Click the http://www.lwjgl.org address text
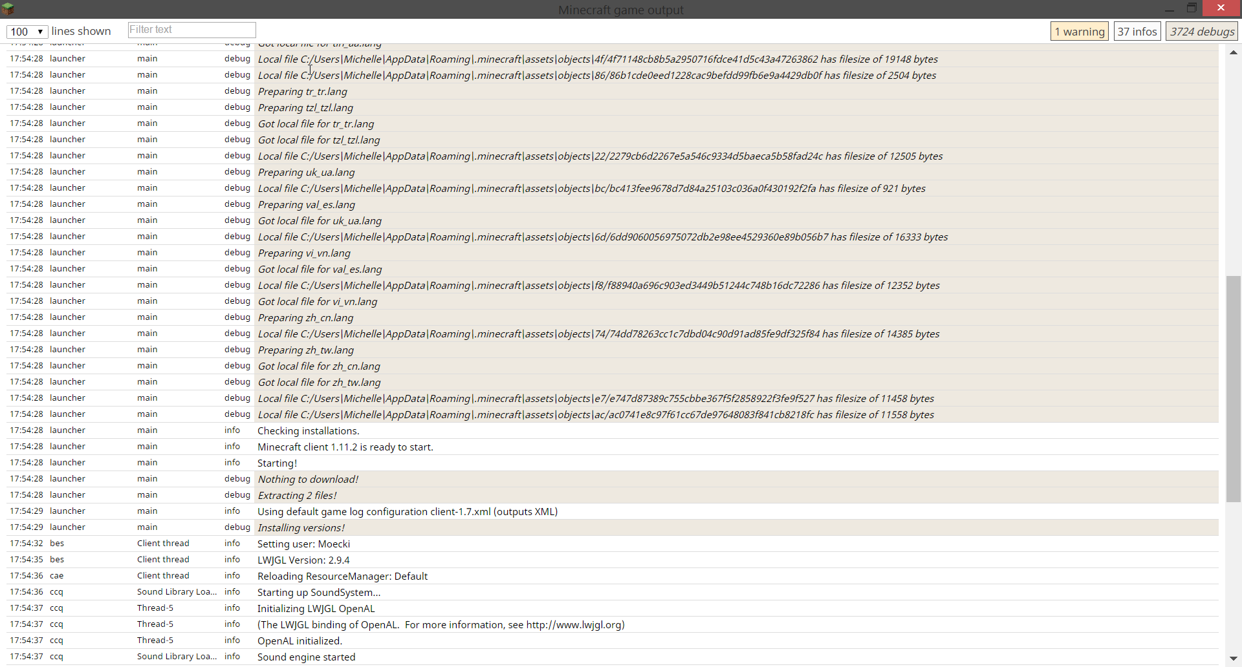 (x=574, y=625)
